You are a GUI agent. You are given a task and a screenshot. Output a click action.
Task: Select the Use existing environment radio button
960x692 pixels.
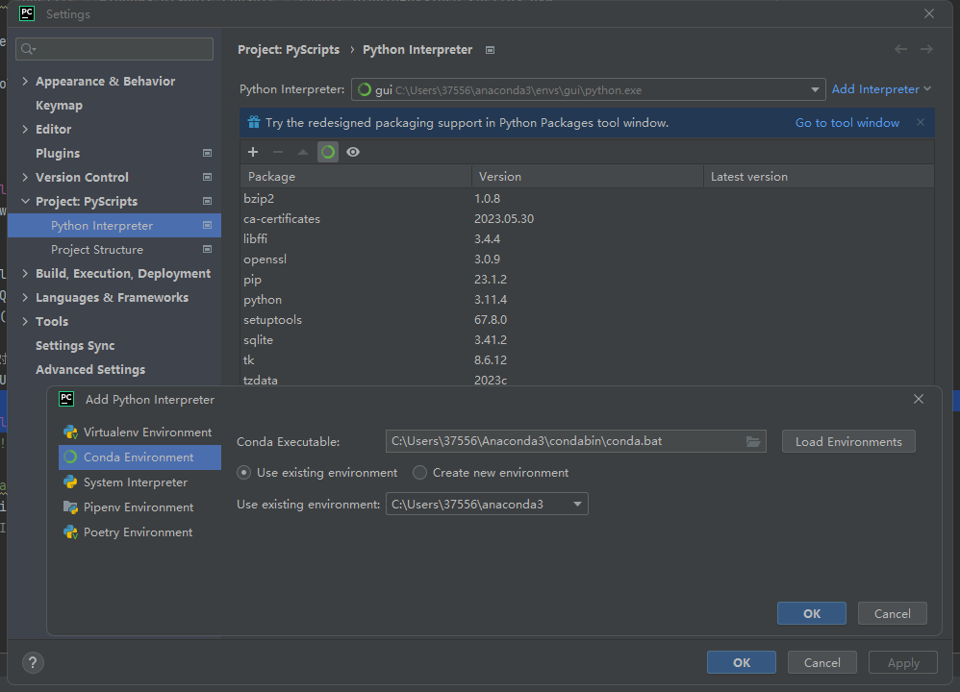coord(243,472)
